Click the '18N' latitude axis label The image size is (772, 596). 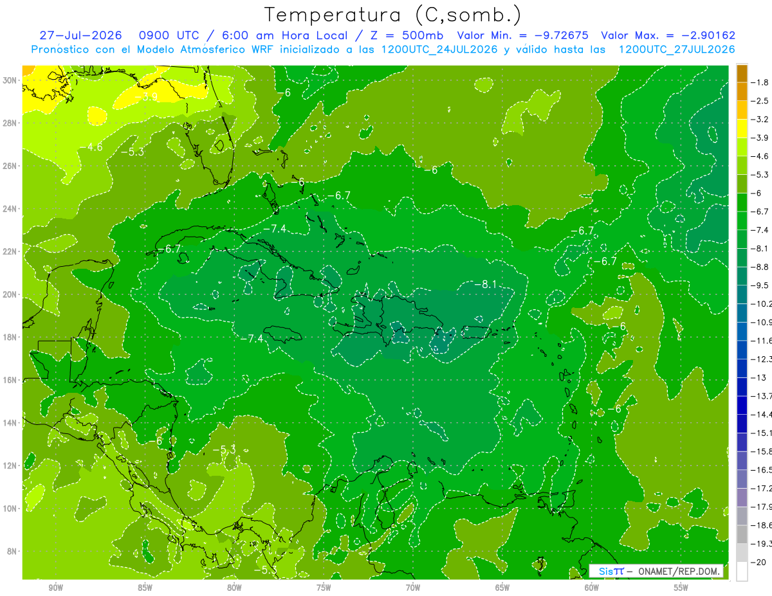(11, 337)
